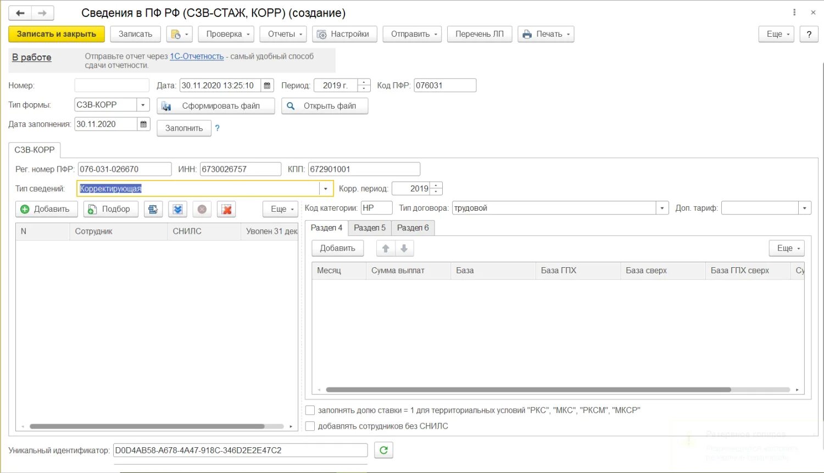Click the Период stepper arrows
This screenshot has height=473, width=824.
(x=364, y=86)
